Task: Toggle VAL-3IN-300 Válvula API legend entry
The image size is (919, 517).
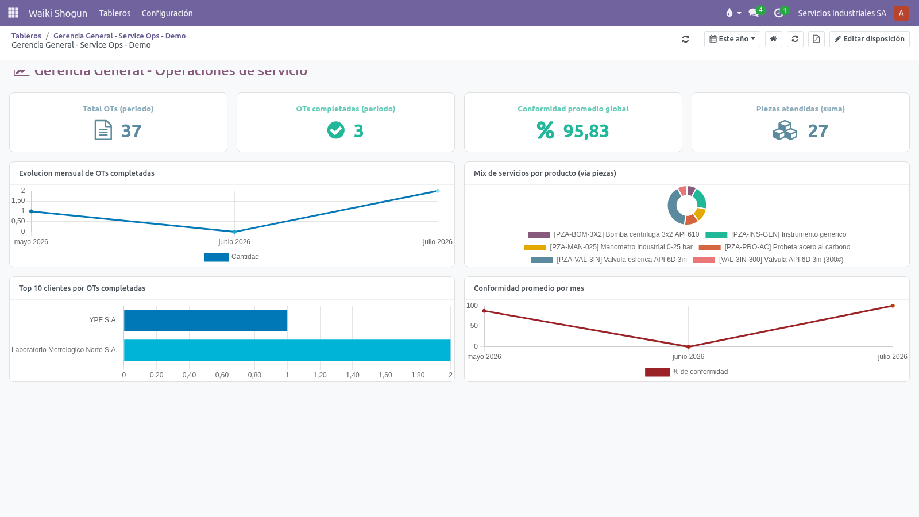Action: click(x=769, y=260)
